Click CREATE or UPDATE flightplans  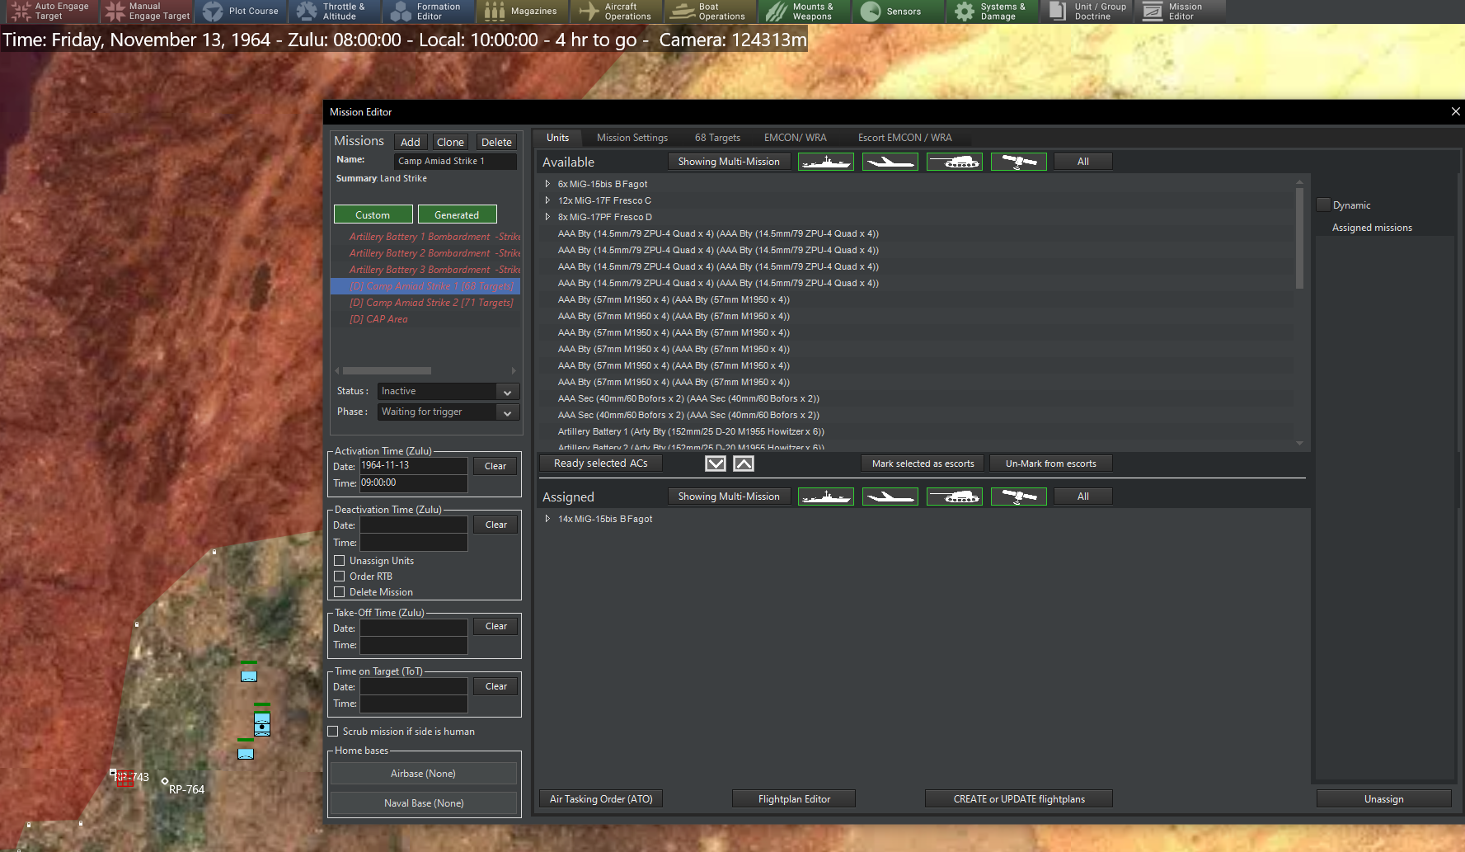pos(1019,799)
